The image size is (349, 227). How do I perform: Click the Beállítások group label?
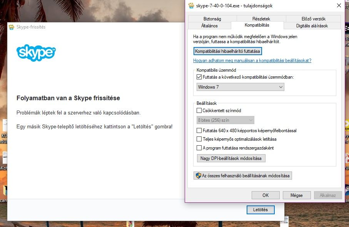pos(207,103)
